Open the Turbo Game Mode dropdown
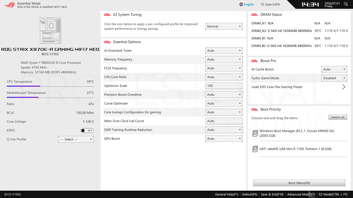This screenshot has width=353, height=198. (x=334, y=78)
